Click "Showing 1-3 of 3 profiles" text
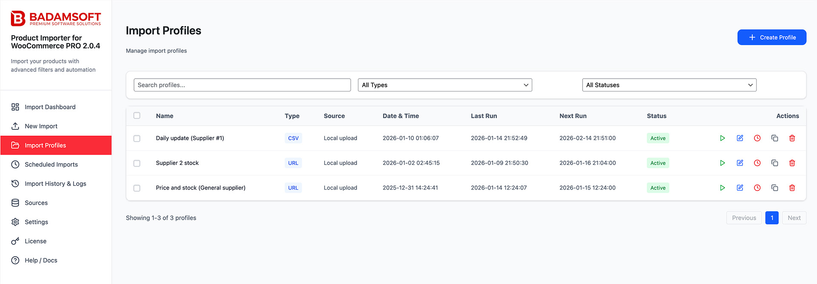The width and height of the screenshot is (817, 284). click(161, 218)
